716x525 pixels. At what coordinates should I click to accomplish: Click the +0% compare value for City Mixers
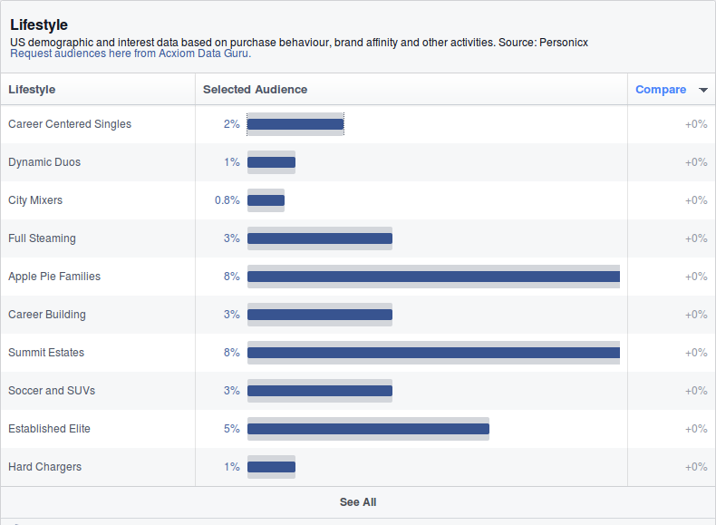(696, 200)
